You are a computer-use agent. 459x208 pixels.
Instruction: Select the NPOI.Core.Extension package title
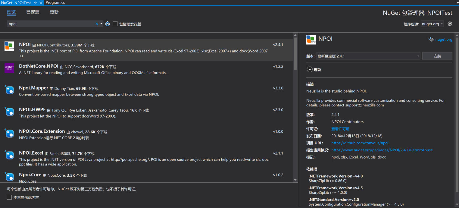click(x=42, y=131)
